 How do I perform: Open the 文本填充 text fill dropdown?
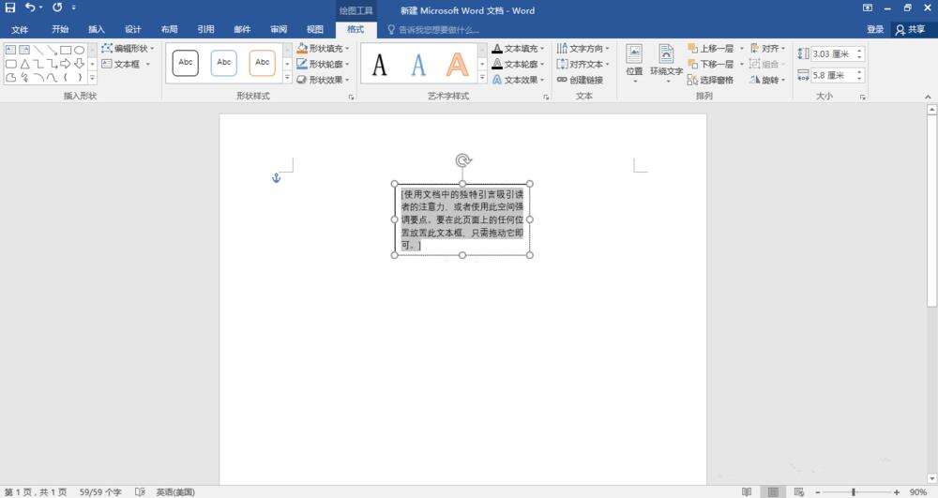[x=519, y=49]
